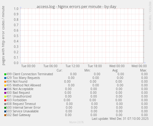
Task: Click the '405 Method Not Allowed' legend label
Action: coord(24,85)
